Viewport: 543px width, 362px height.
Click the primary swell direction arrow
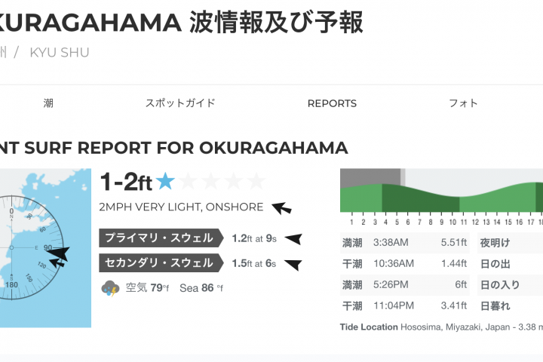(x=293, y=239)
